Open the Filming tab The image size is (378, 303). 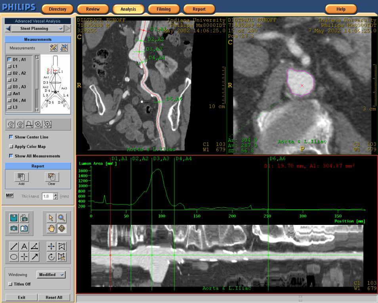tap(164, 9)
